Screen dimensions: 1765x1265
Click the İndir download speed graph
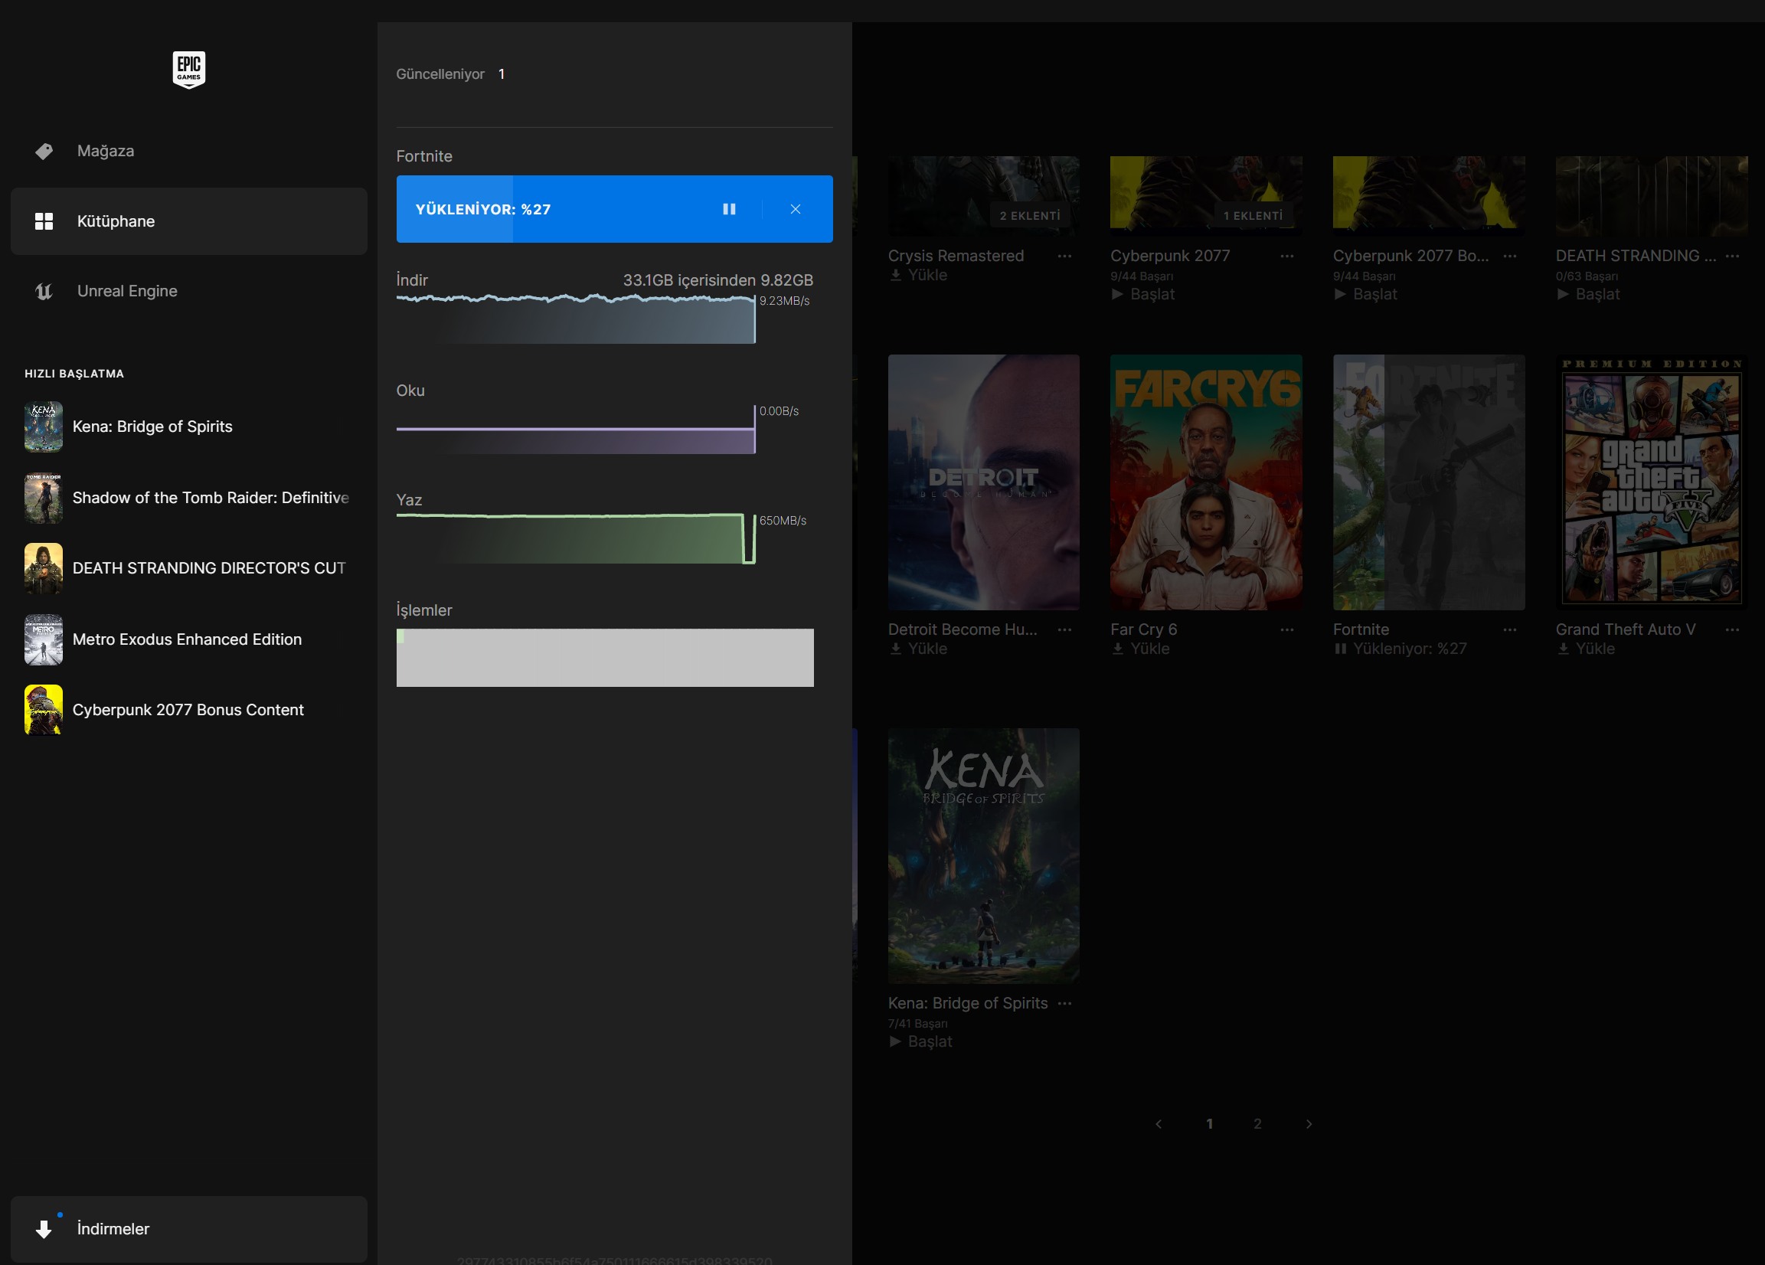pos(575,319)
